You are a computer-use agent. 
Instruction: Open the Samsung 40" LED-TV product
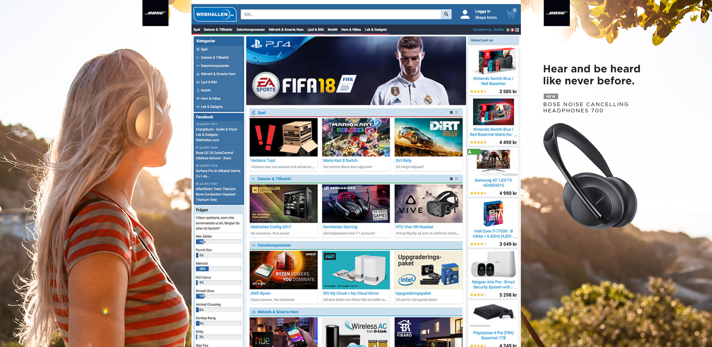point(493,172)
